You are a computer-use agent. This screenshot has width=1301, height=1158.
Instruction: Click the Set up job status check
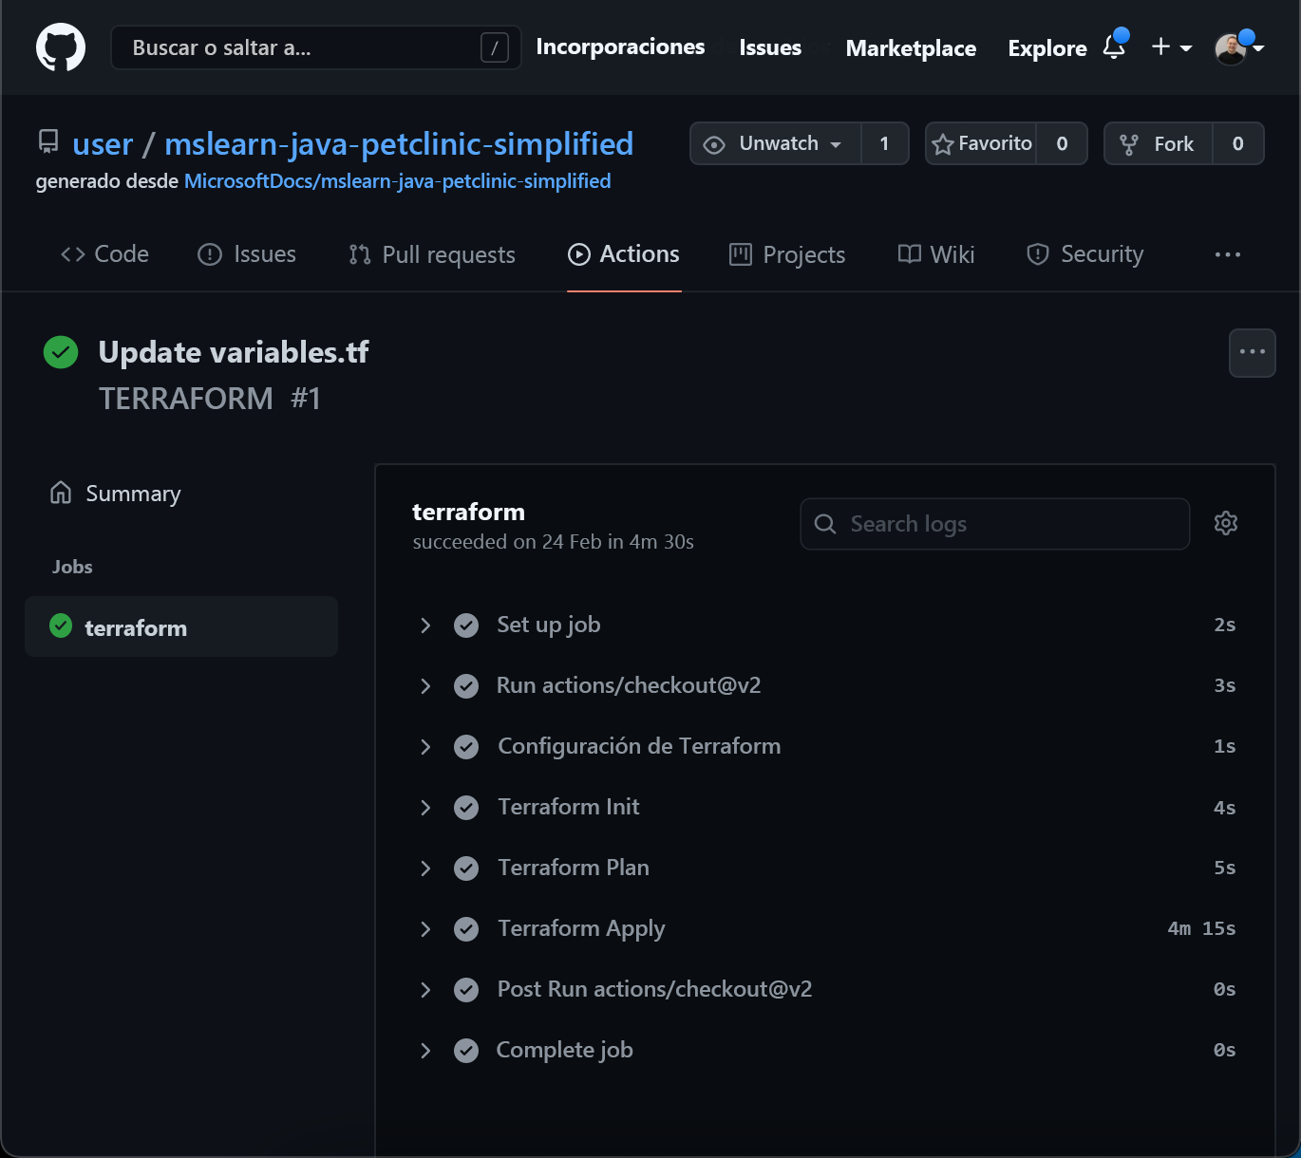(x=466, y=625)
